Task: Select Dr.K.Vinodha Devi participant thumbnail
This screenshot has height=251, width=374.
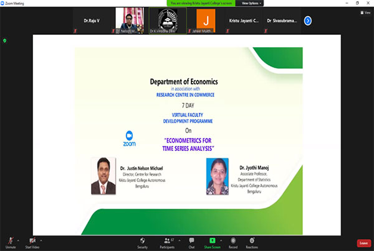Action: tap(168, 21)
